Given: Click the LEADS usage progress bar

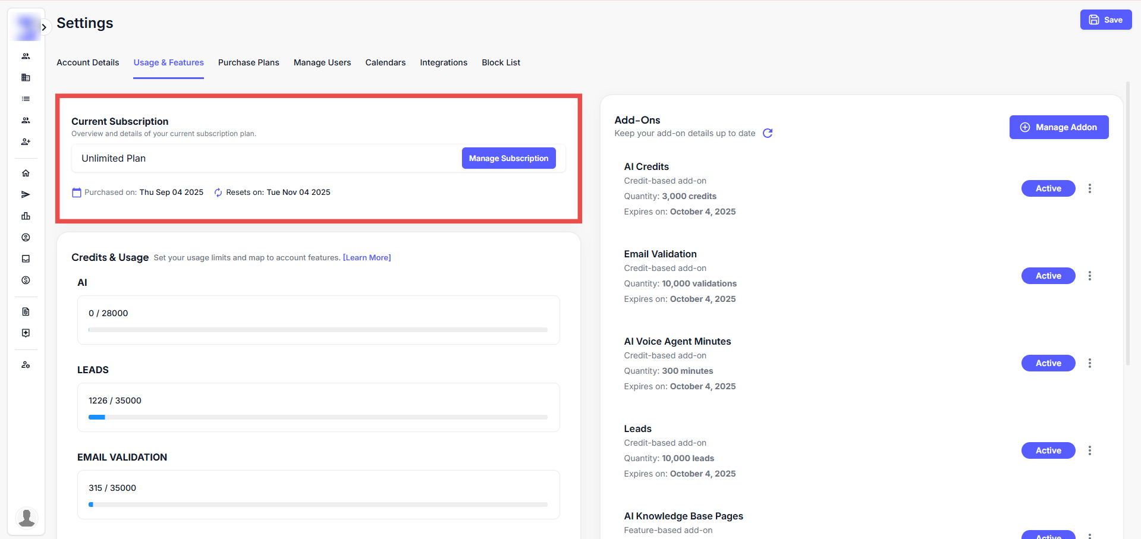Looking at the screenshot, I should pos(318,417).
